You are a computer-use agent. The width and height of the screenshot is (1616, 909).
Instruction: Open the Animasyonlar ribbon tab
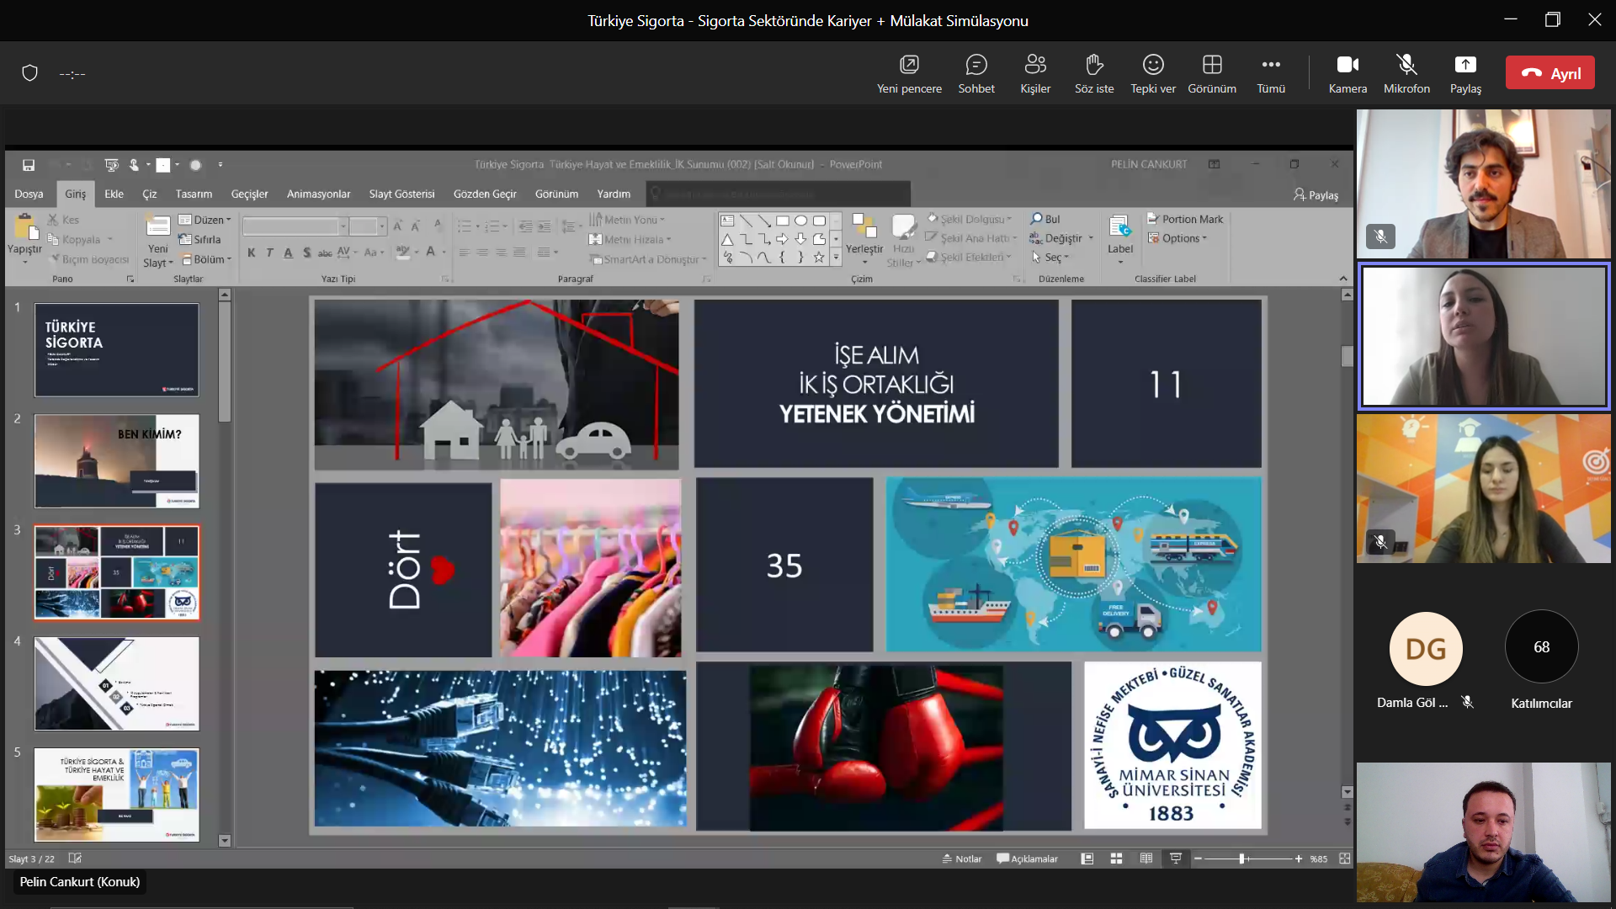pyautogui.click(x=318, y=194)
